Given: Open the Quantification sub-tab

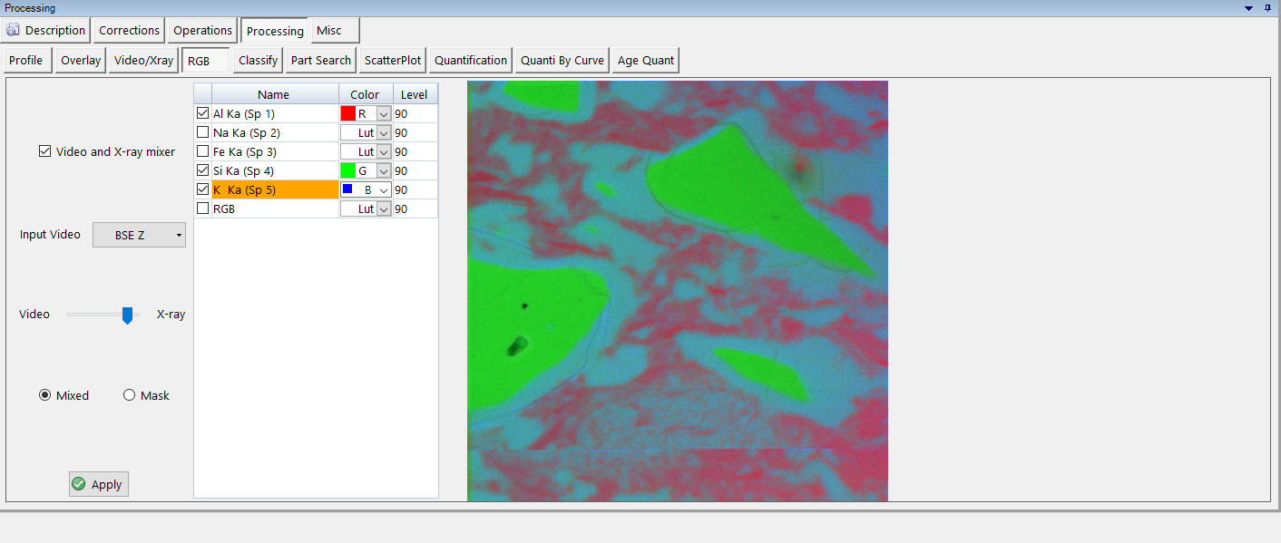Looking at the screenshot, I should click(x=470, y=61).
